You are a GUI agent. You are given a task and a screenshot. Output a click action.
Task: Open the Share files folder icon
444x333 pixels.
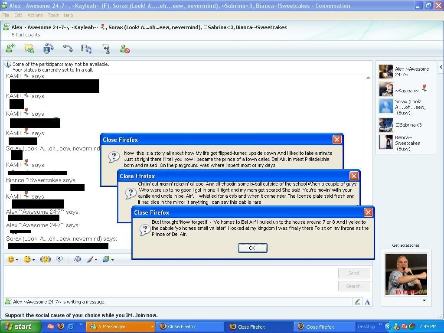[x=29, y=49]
